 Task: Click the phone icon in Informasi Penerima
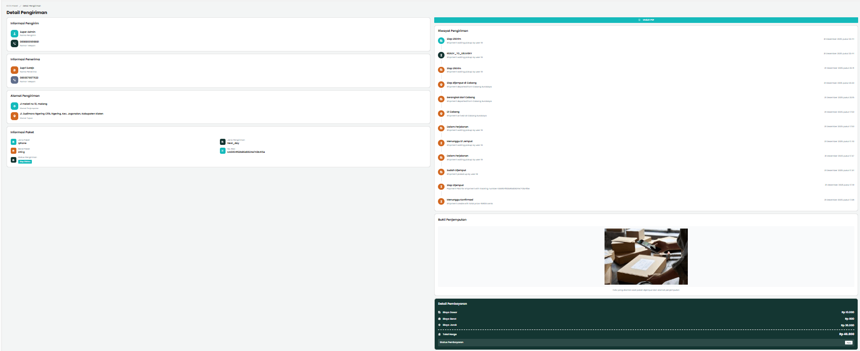tap(15, 80)
